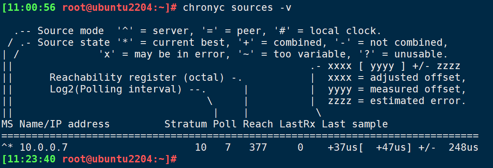Click the reach value 377
The width and height of the screenshot is (493, 168).
click(x=258, y=147)
